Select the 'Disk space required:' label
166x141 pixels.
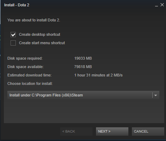[x=25, y=58]
